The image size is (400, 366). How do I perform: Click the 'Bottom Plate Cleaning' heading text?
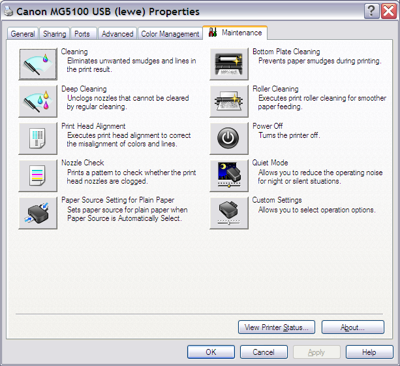(x=286, y=52)
